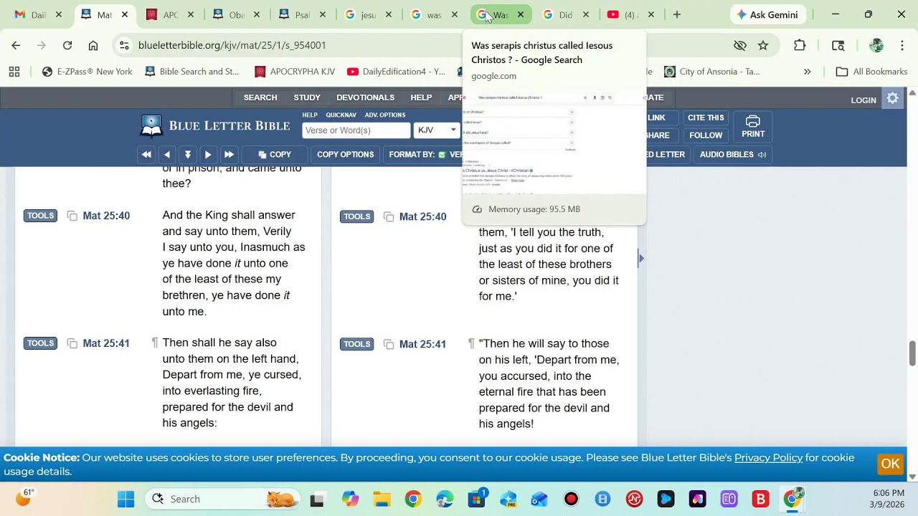918x516 pixels.
Task: Click TOOLS for KJV Mat 25:40
Action: click(40, 216)
